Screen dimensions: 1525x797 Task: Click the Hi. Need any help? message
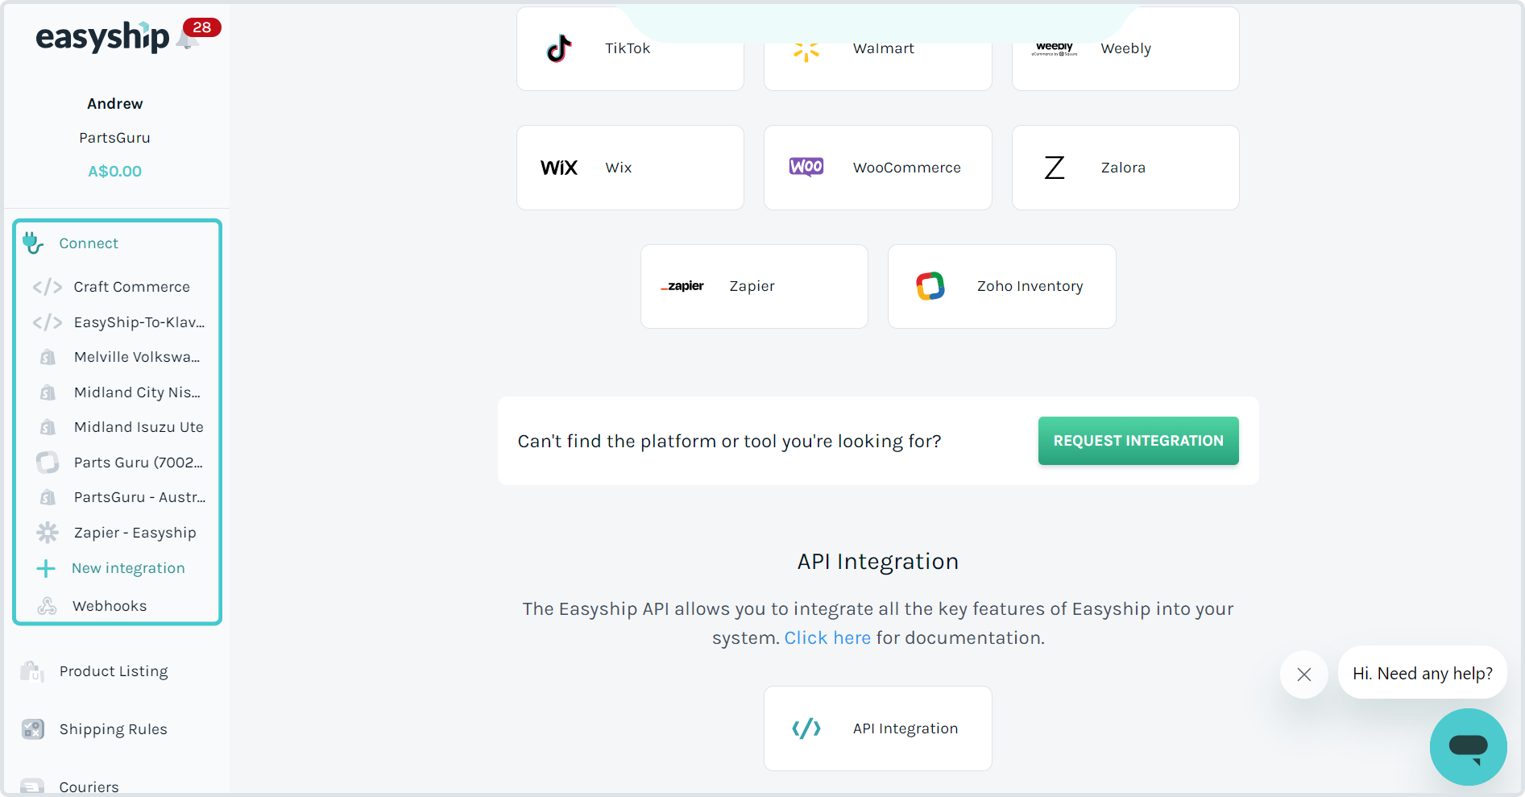point(1423,674)
